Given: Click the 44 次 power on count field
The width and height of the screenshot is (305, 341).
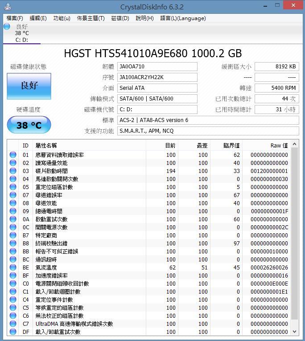Looking at the screenshot, I should pyautogui.click(x=277, y=99).
